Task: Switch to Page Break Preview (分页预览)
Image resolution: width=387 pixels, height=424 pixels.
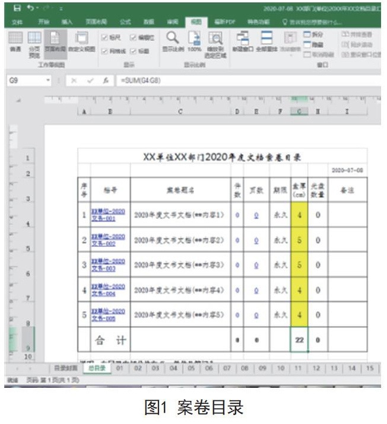Action: point(34,44)
